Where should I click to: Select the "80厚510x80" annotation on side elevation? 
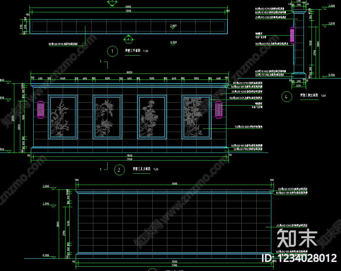click(271, 13)
